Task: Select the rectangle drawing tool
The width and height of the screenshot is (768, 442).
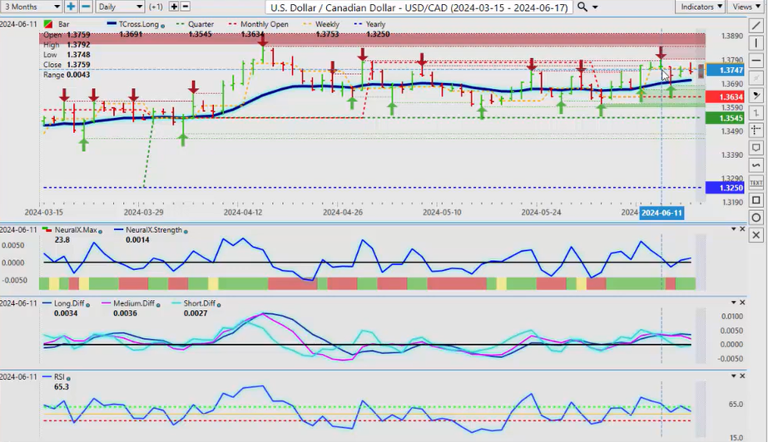Action: [756, 200]
